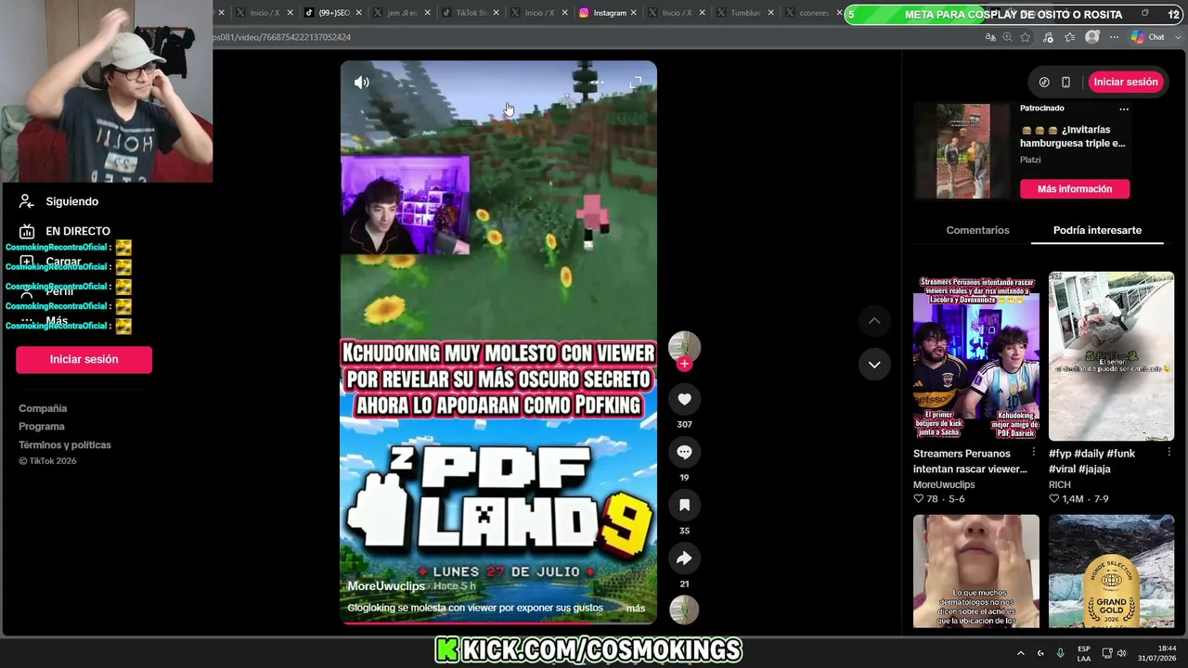Open EN DIRECTO in sidebar
Screen dimensions: 1188x668
click(x=78, y=231)
